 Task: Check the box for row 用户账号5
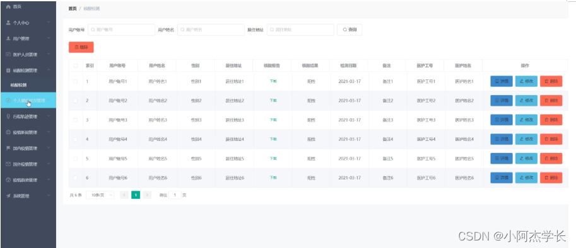pyautogui.click(x=76, y=159)
